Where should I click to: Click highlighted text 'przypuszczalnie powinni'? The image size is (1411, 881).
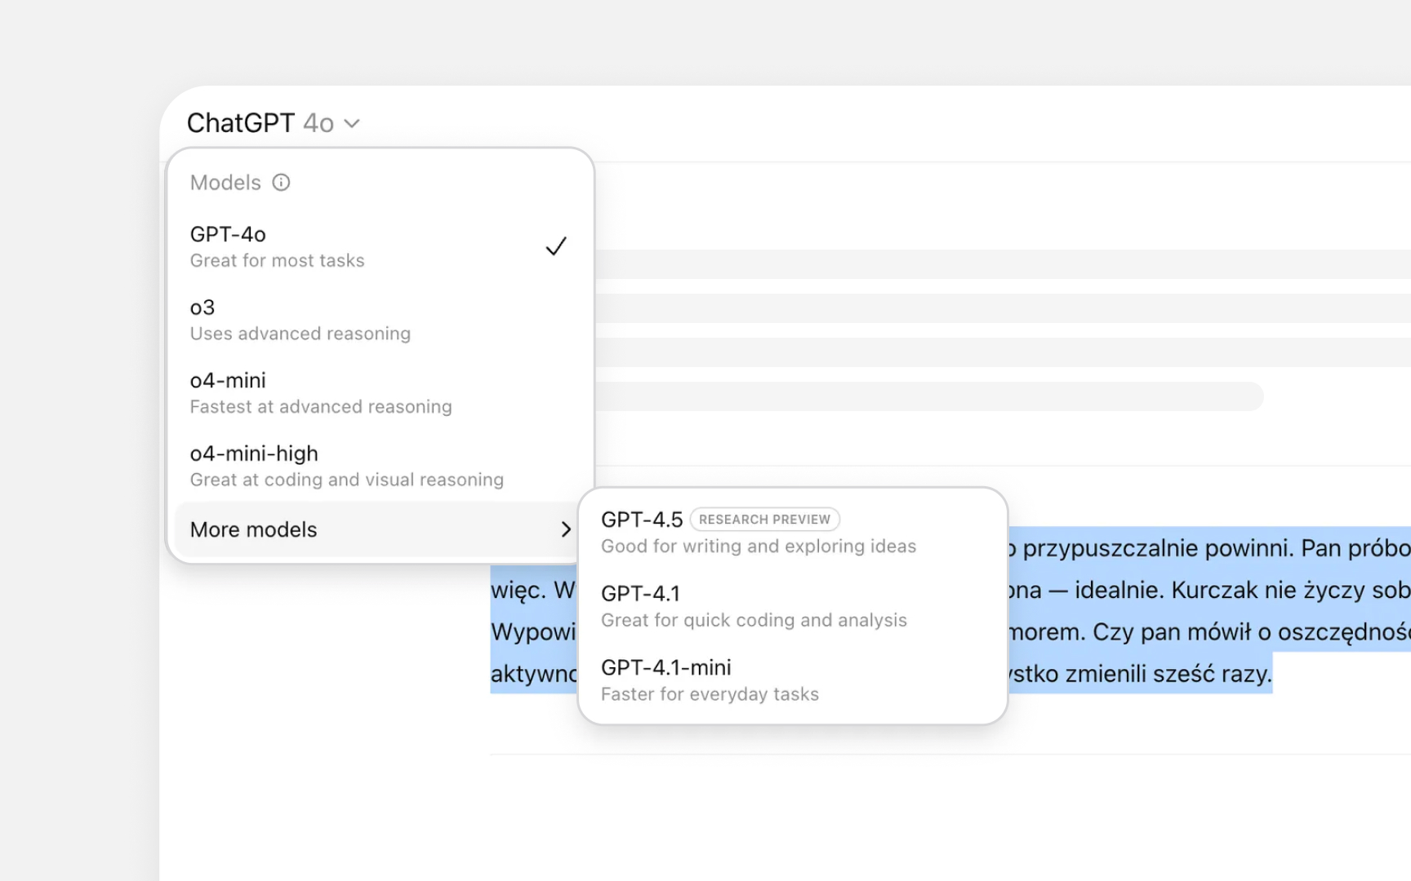(x=1155, y=548)
